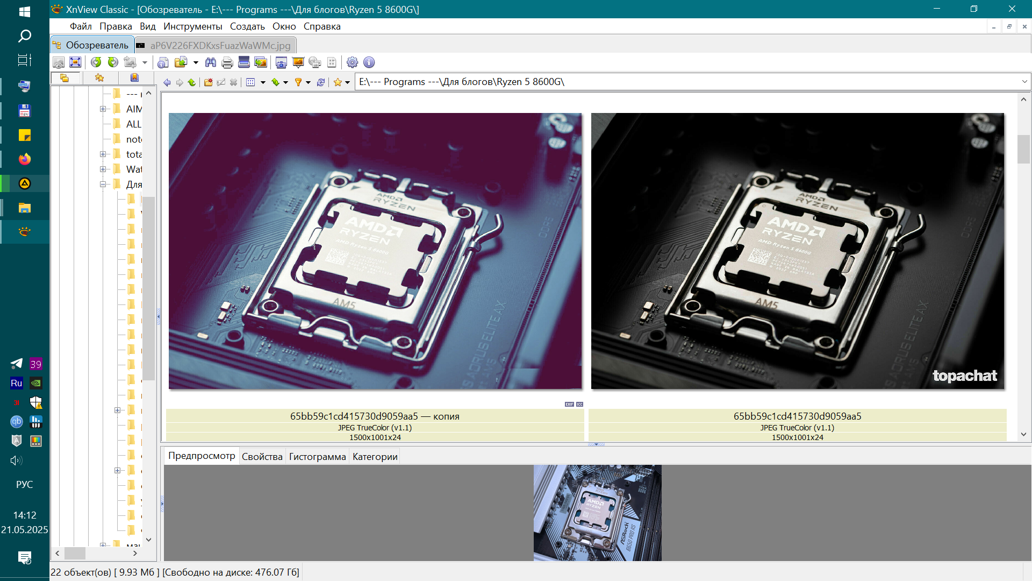Open the filter funnel dropdown arrow
1032x581 pixels.
(308, 82)
